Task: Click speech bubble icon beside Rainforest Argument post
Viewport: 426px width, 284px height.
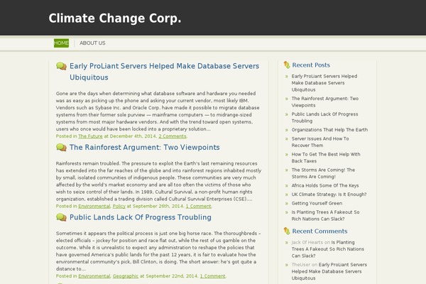Action: 61,147
